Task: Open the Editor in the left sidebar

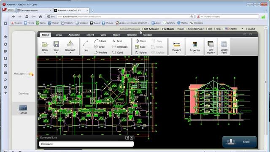Action: (x=23, y=110)
